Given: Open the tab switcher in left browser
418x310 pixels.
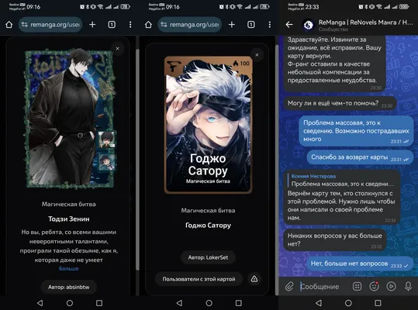Looking at the screenshot, I should (112, 25).
